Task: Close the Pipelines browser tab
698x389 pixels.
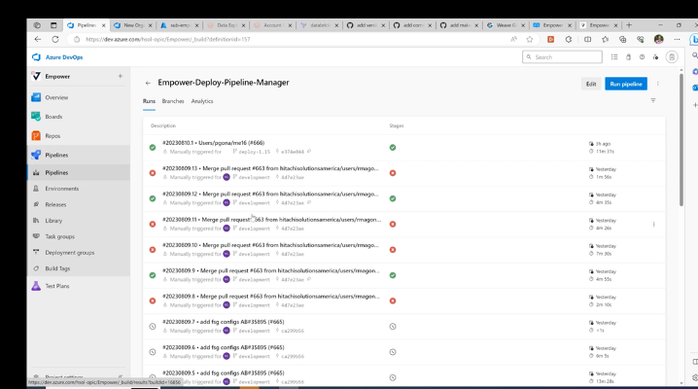Action: [x=103, y=25]
